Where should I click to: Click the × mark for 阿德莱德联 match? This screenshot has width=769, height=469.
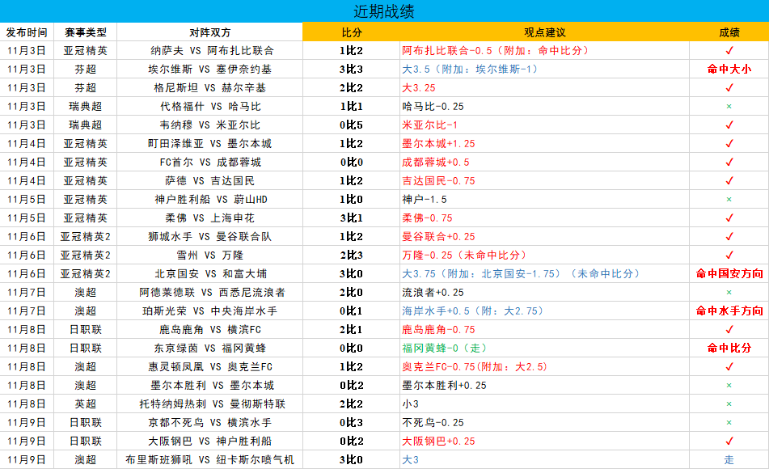click(x=729, y=292)
